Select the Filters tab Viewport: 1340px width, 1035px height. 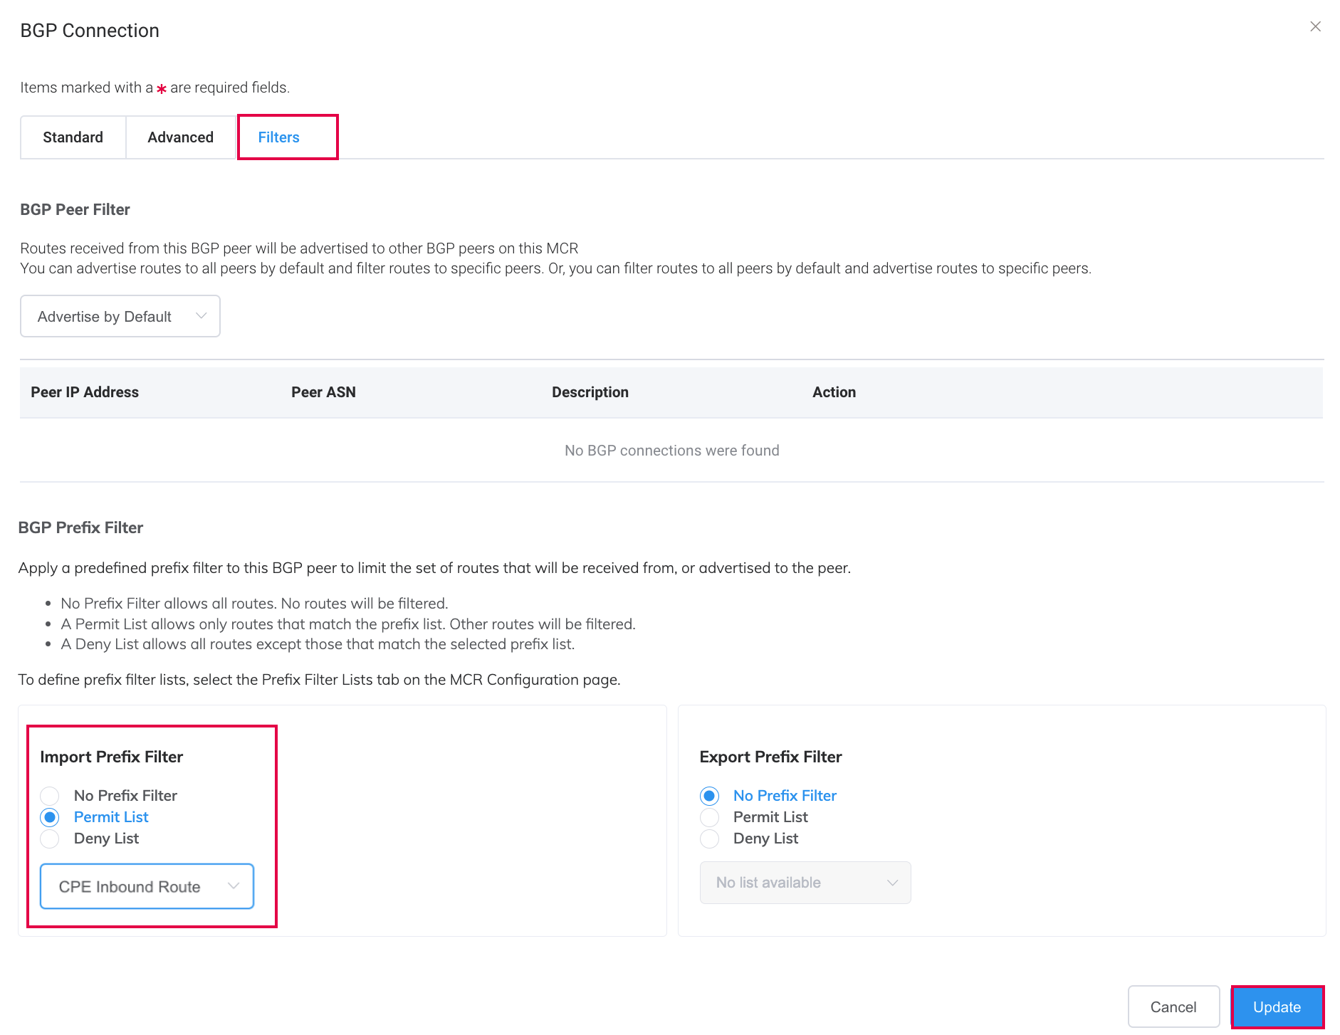278,137
